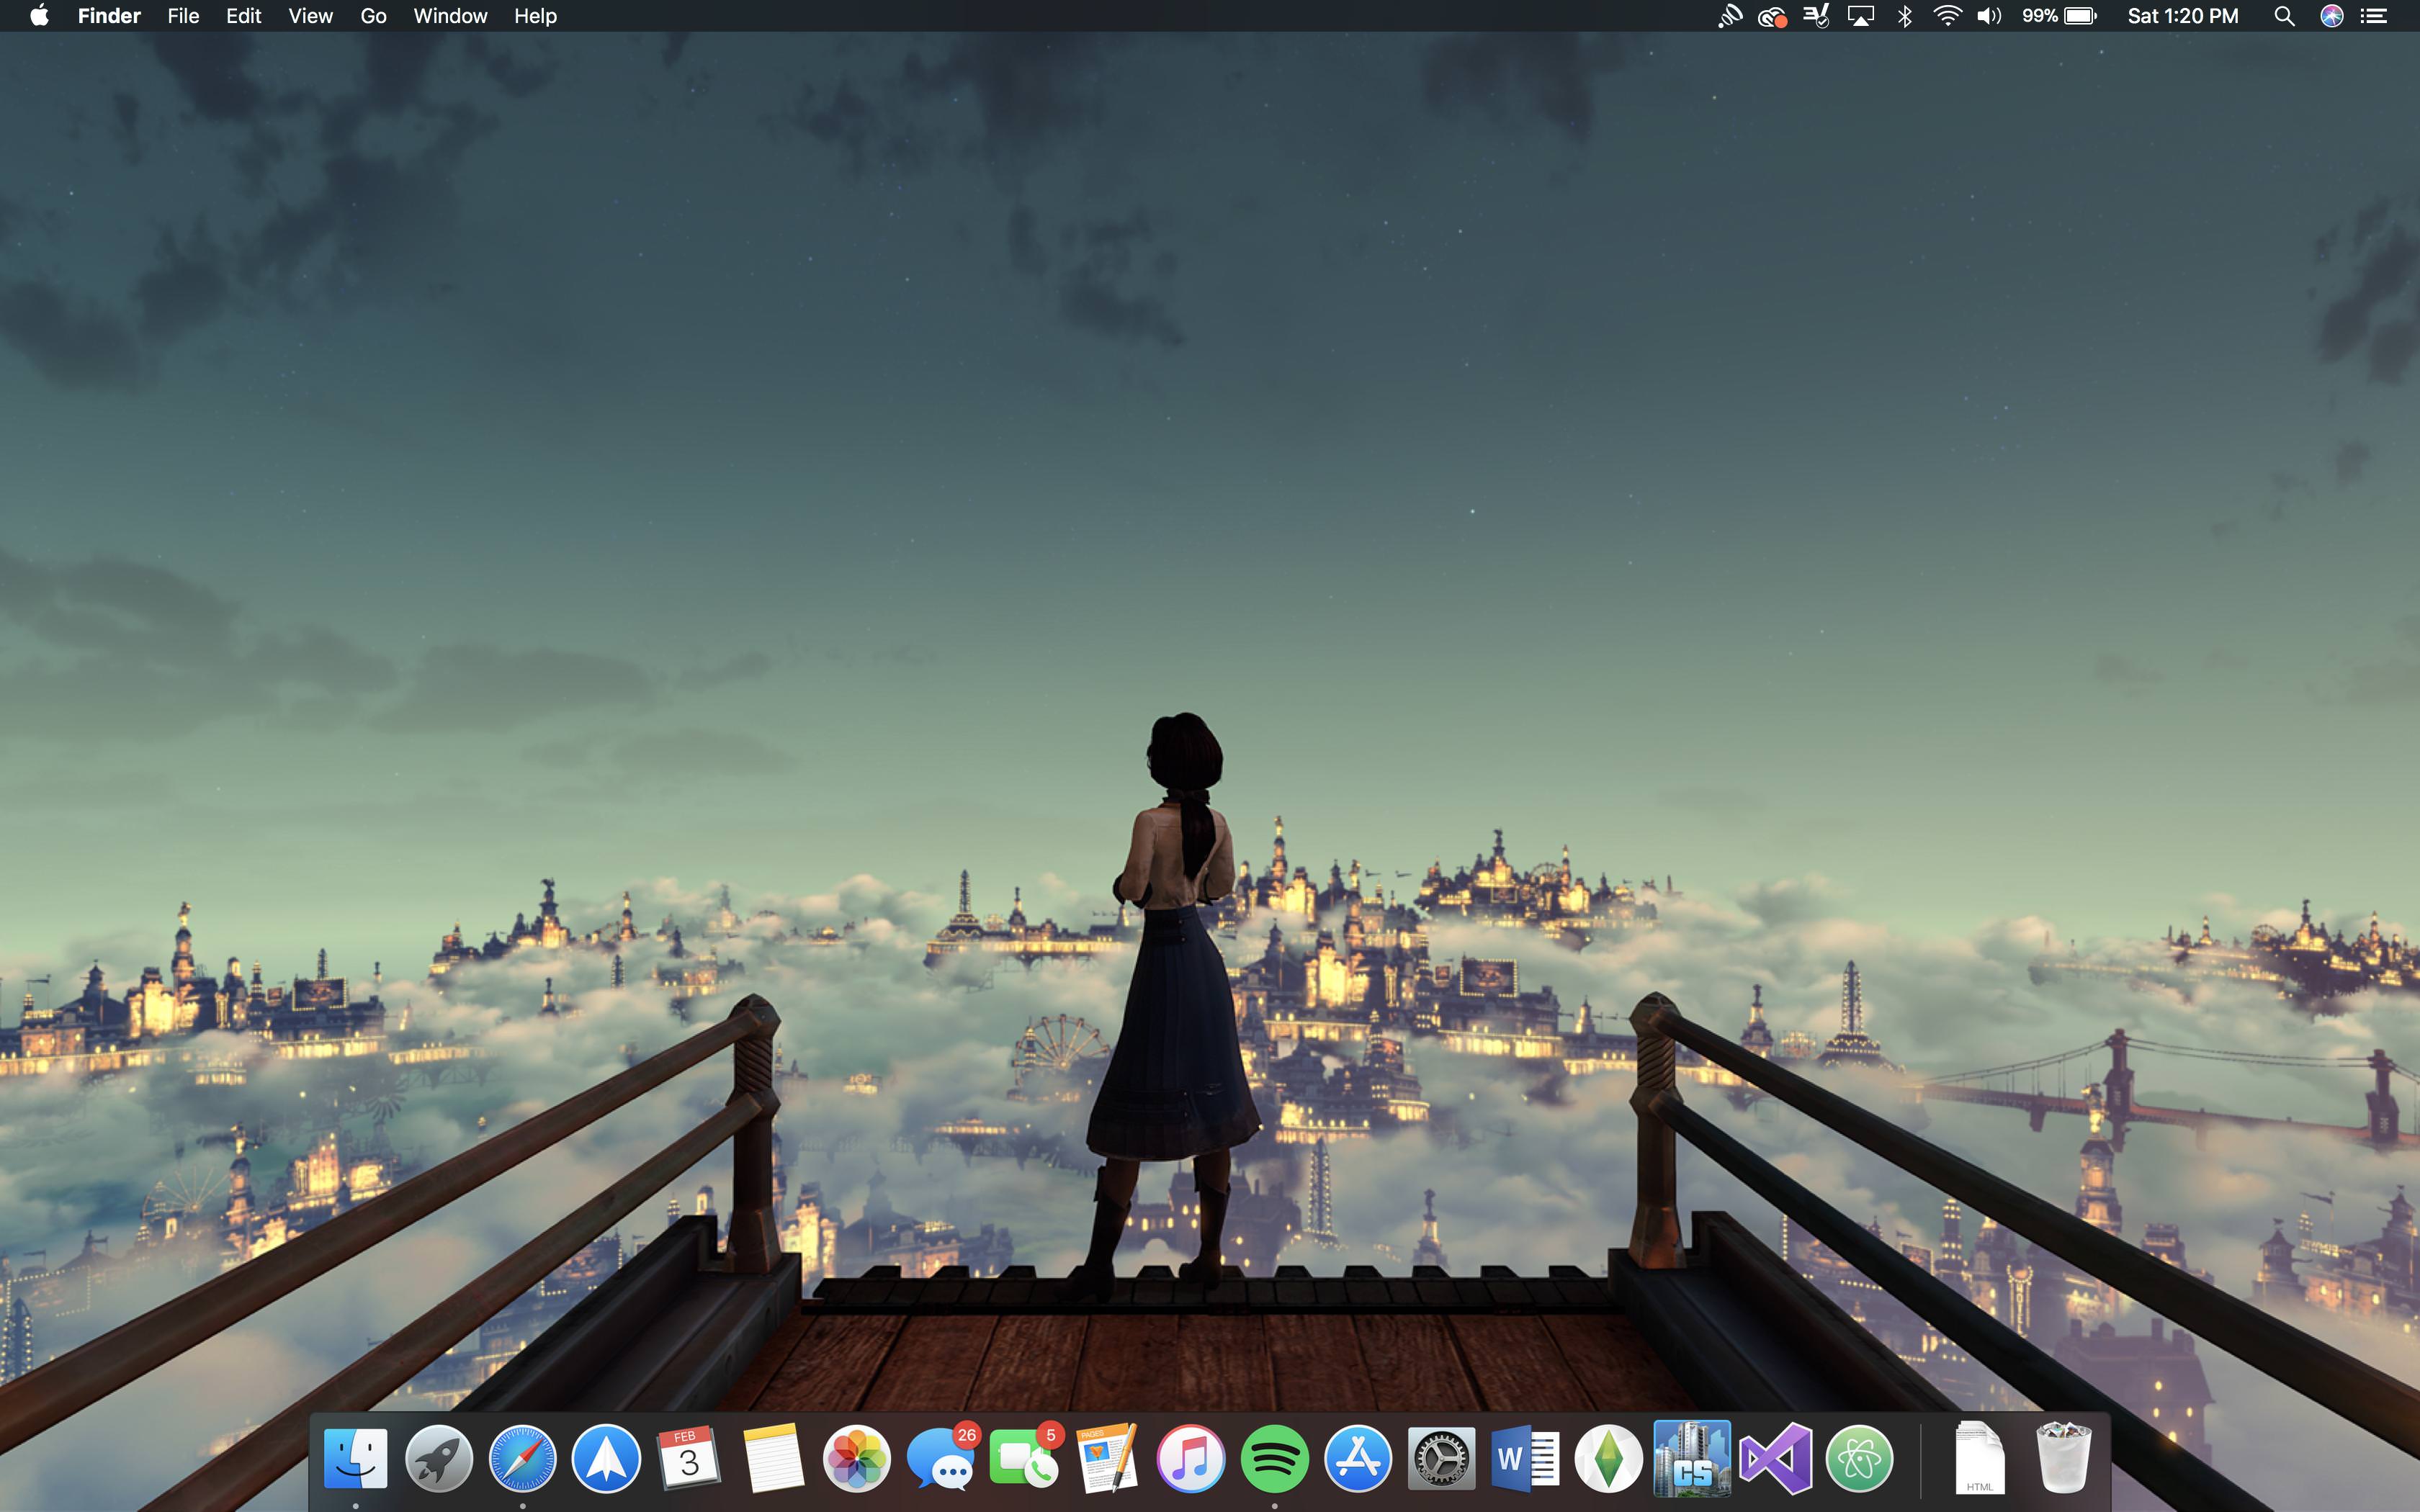This screenshot has width=2420, height=1512.
Task: Click the Sat 1:20 PM clock
Action: 2182,16
